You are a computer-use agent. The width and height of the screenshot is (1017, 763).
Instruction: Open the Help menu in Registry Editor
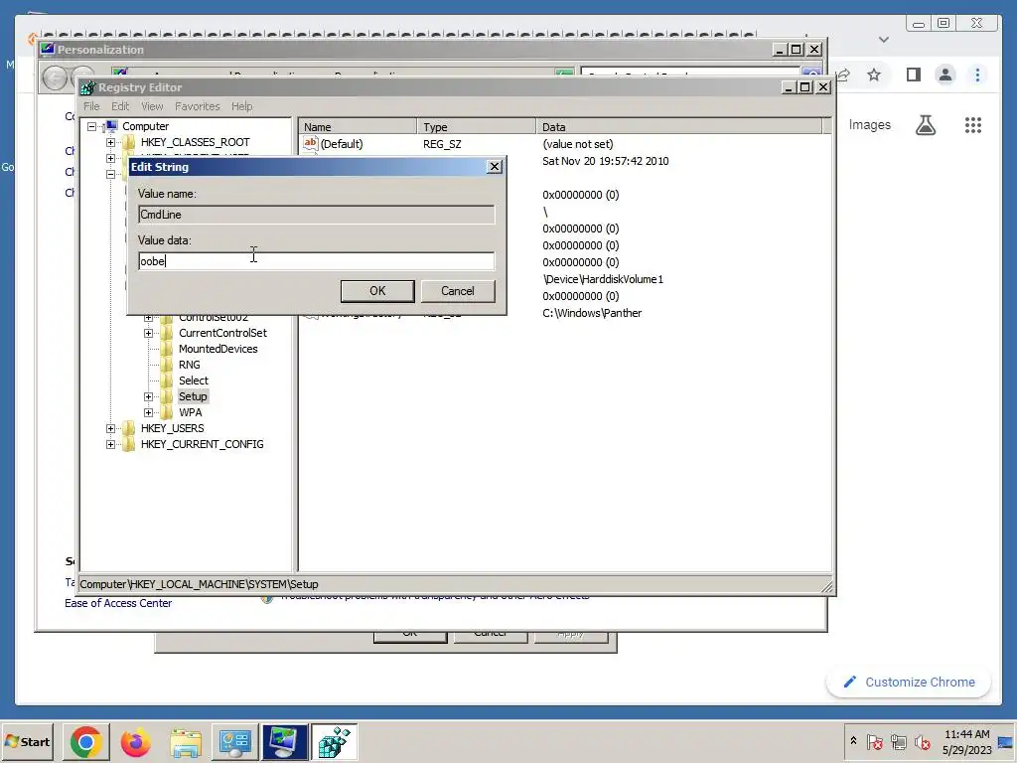pyautogui.click(x=242, y=106)
